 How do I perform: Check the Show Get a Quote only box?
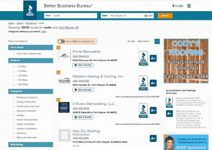14,54
